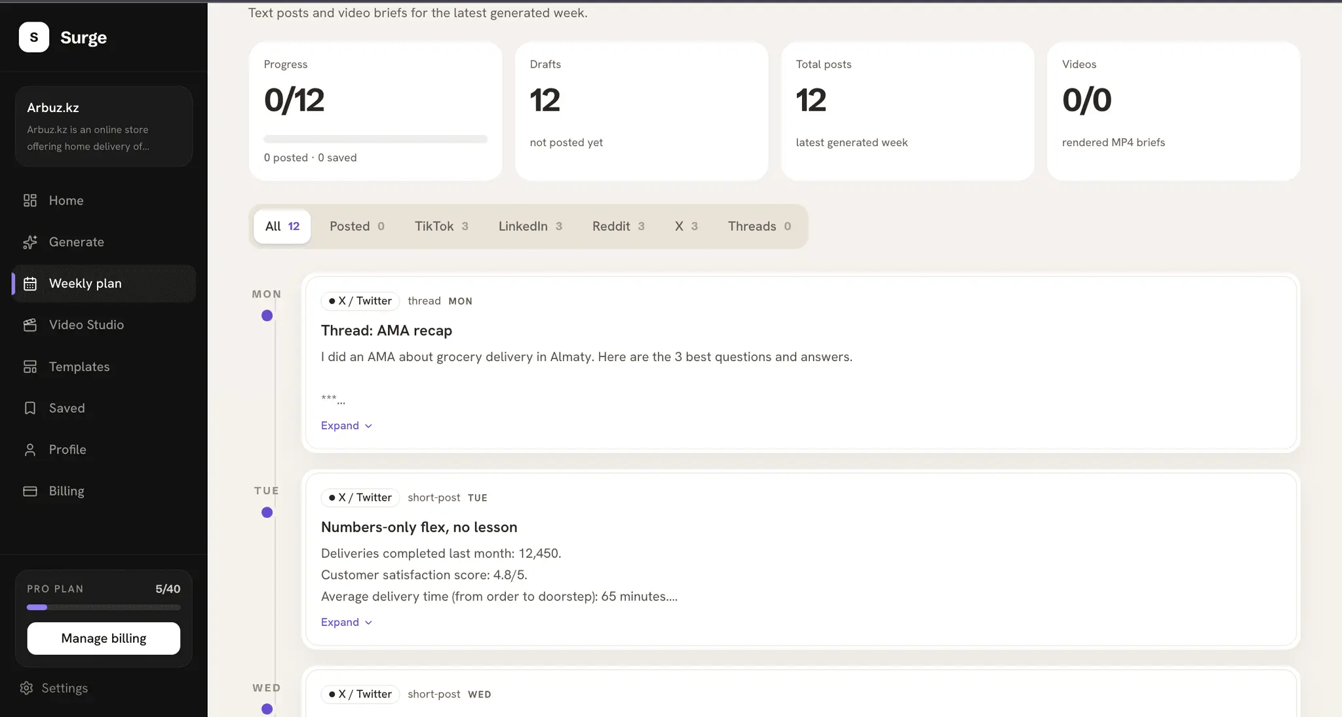Select the All 12 filter tab
This screenshot has height=717, width=1342.
coord(282,226)
